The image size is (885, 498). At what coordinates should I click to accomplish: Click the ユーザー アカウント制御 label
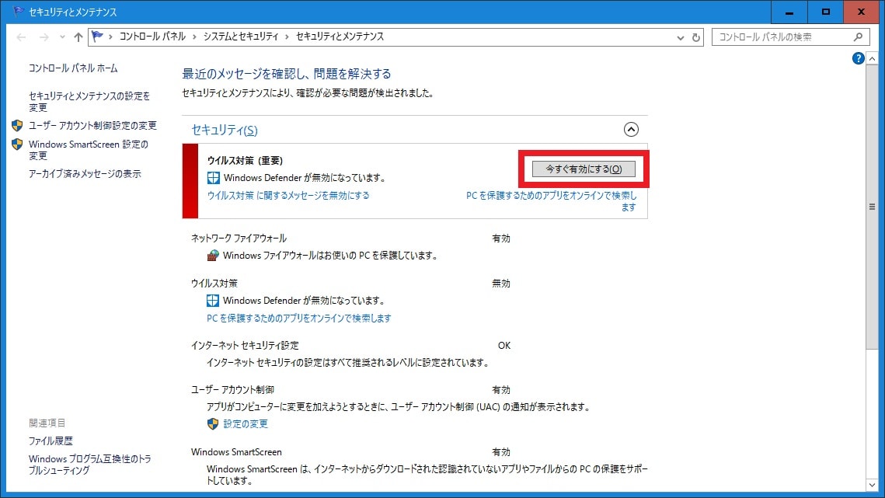[x=232, y=389]
